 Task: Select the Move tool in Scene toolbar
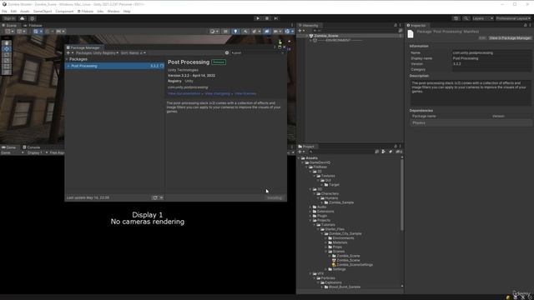[x=7, y=49]
